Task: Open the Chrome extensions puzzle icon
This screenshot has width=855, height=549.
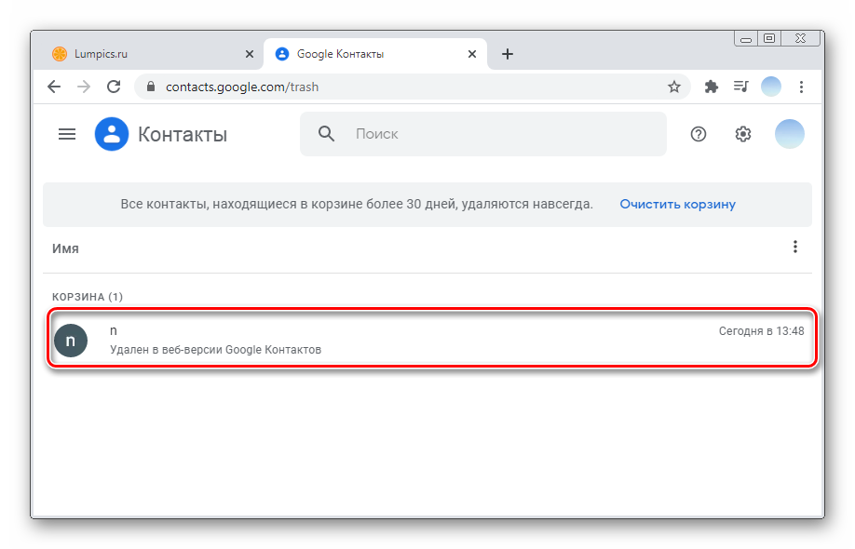Action: point(712,87)
